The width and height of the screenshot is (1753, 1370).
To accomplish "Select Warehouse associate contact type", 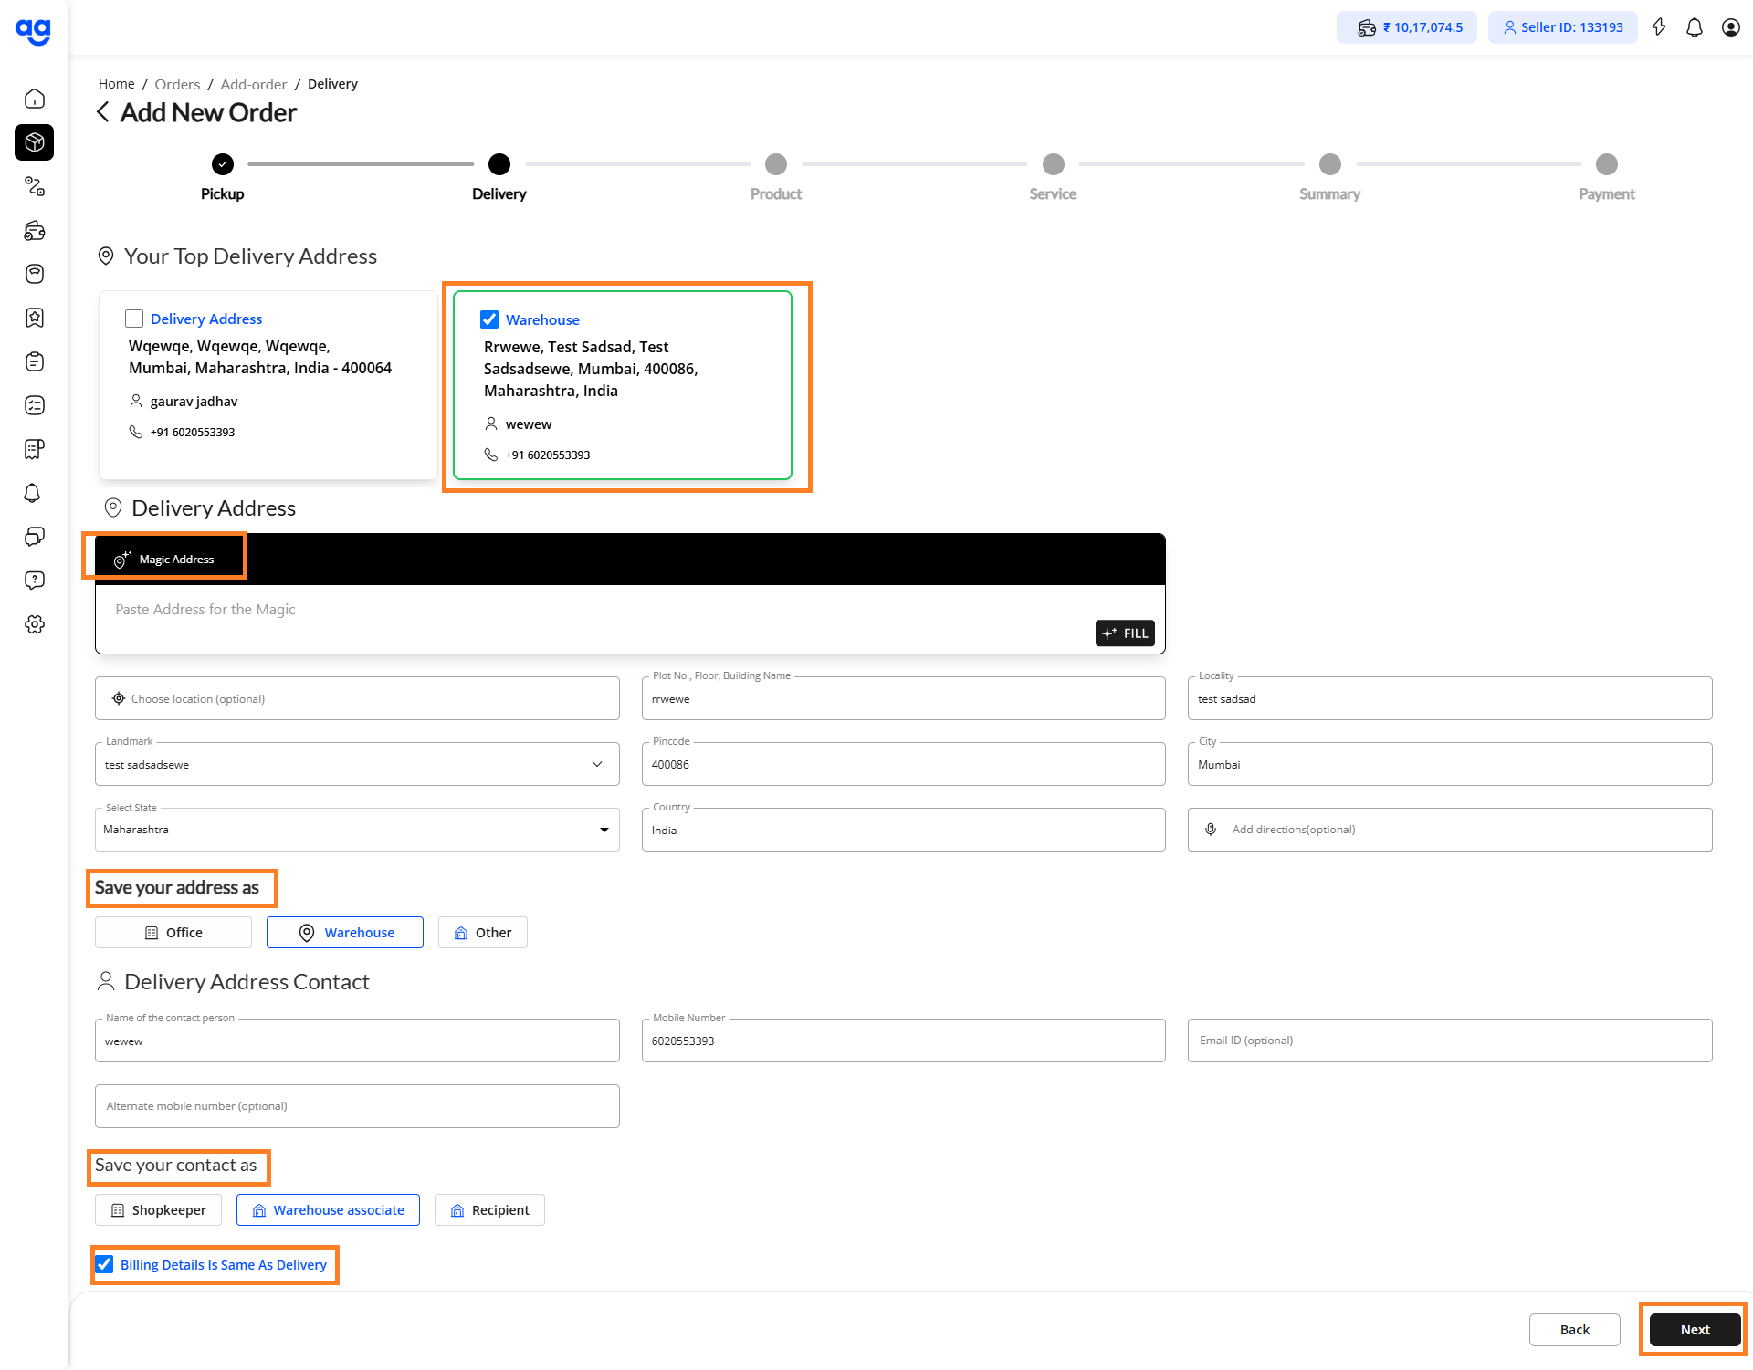I will click(x=329, y=1210).
